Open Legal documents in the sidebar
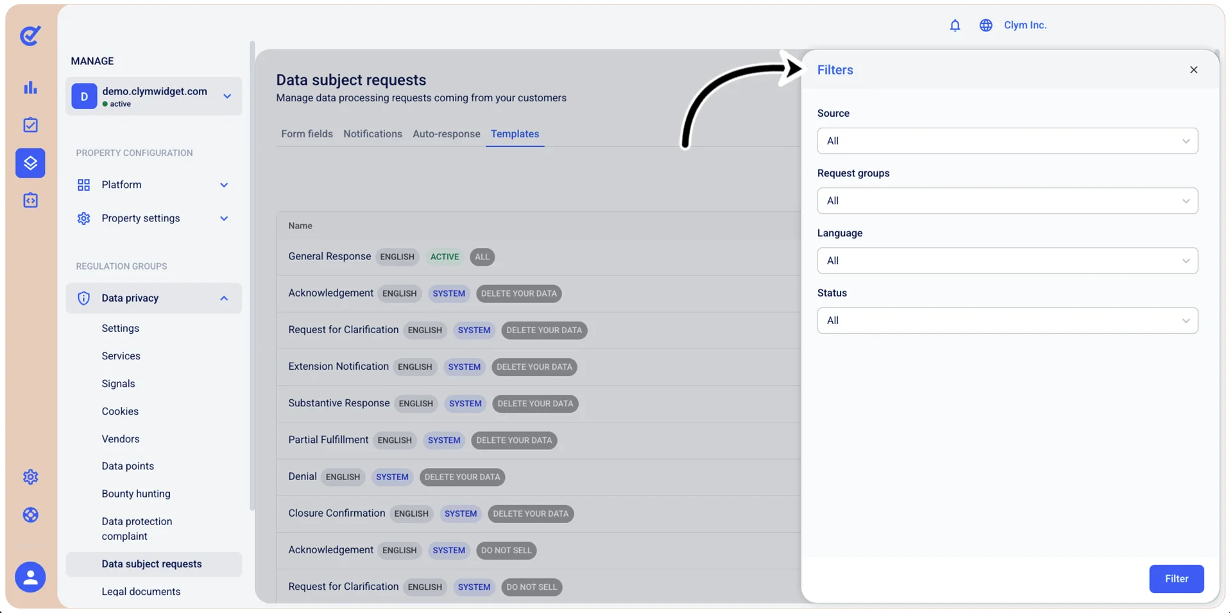 pos(141,591)
